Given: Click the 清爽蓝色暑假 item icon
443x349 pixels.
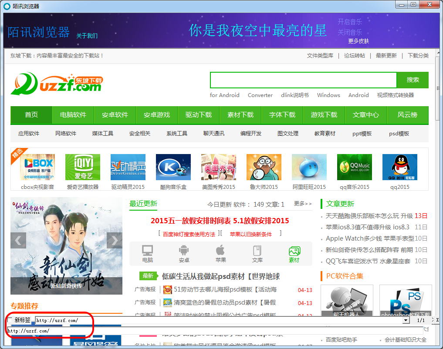Looking at the screenshot, I should pyautogui.click(x=168, y=303).
